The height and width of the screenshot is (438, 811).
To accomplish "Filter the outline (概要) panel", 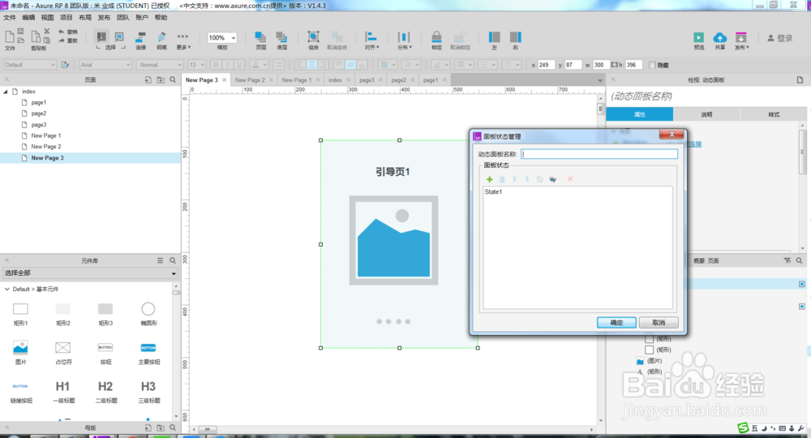I will pyautogui.click(x=787, y=260).
